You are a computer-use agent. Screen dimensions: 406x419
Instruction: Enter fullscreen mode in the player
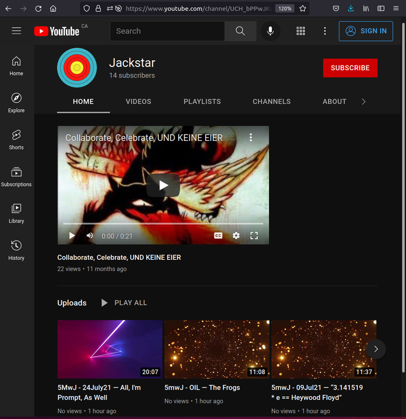point(254,236)
